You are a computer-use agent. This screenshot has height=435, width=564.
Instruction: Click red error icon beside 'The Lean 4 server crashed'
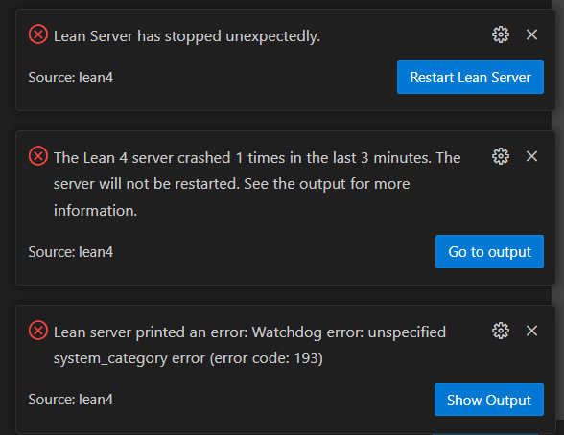pos(38,156)
